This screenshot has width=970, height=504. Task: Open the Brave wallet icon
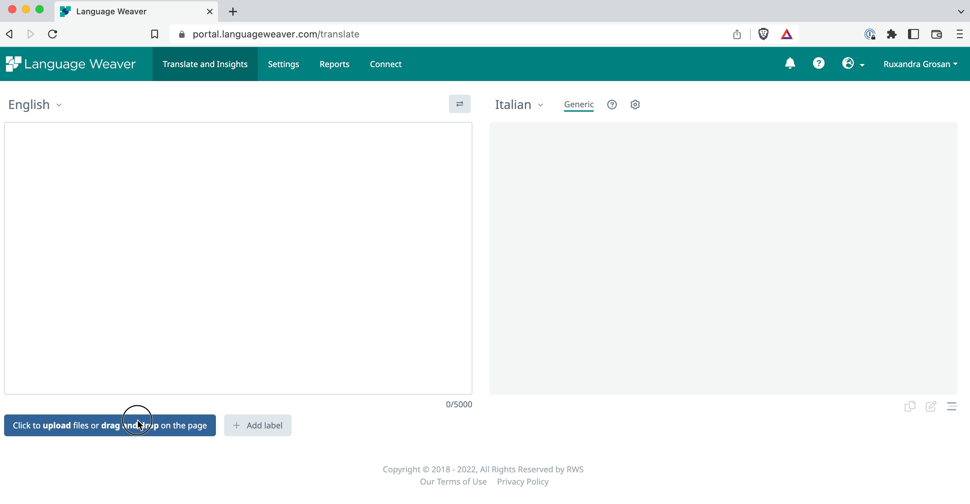pos(937,34)
